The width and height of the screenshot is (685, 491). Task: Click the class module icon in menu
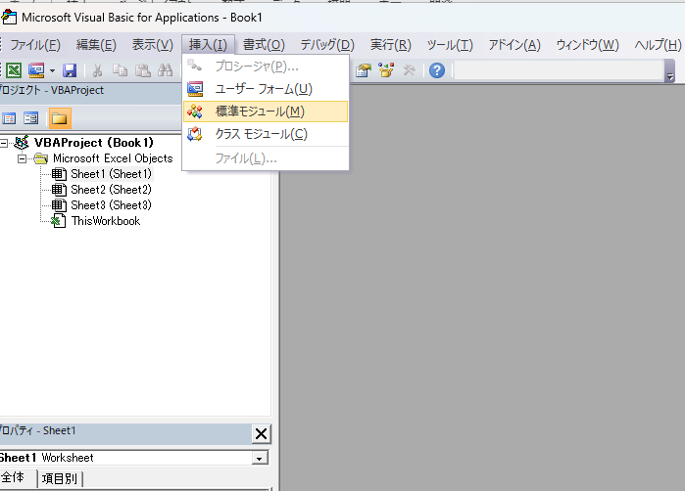tap(195, 134)
